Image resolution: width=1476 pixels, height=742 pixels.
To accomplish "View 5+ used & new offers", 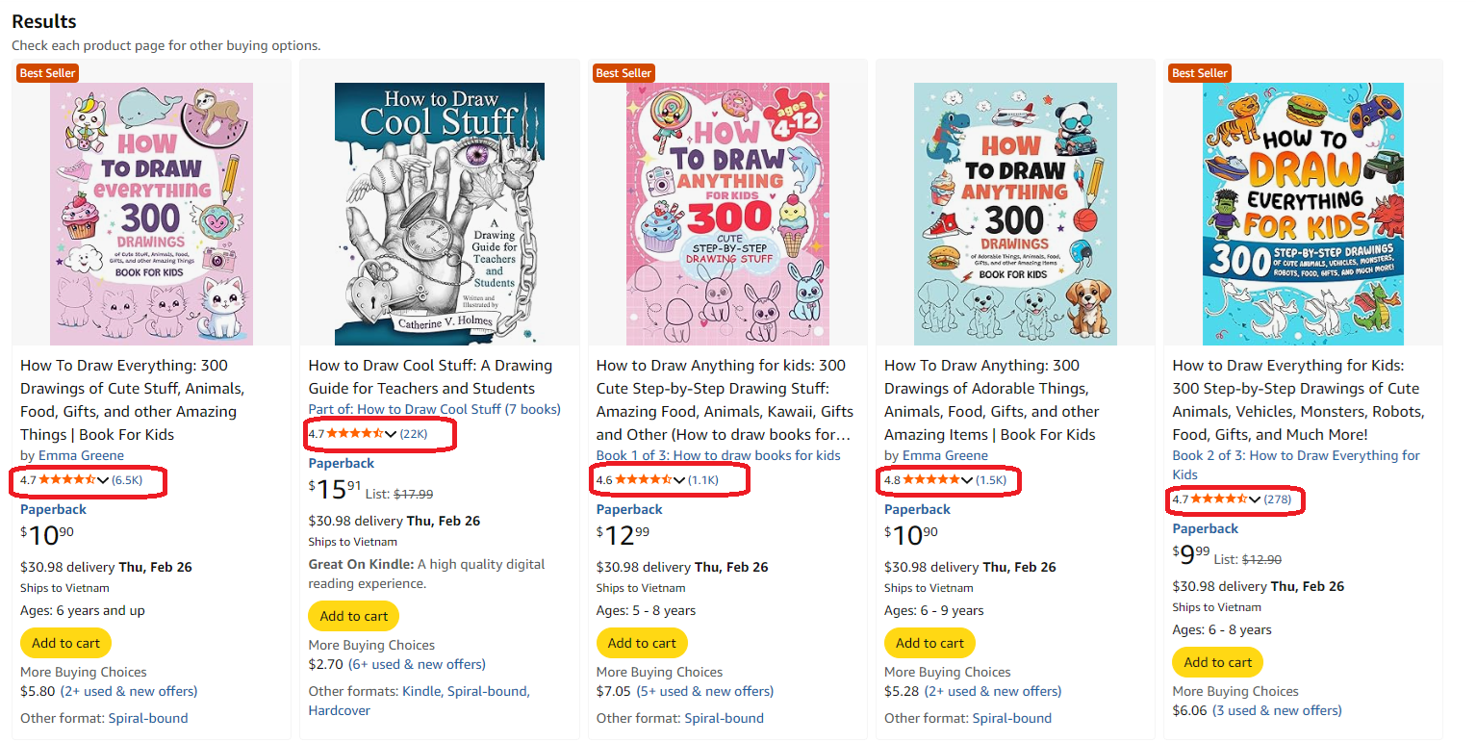I will (705, 691).
